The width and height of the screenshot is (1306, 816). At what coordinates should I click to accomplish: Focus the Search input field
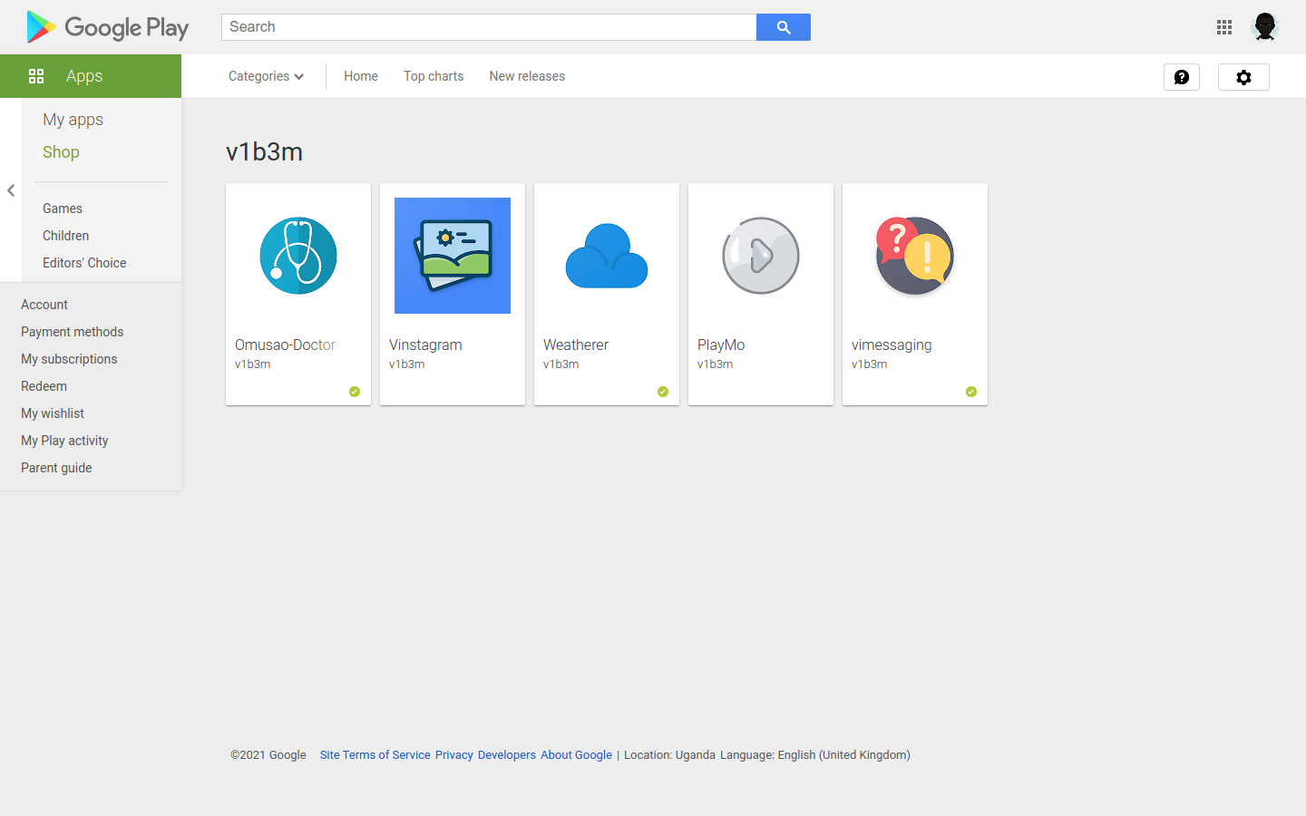click(x=489, y=27)
